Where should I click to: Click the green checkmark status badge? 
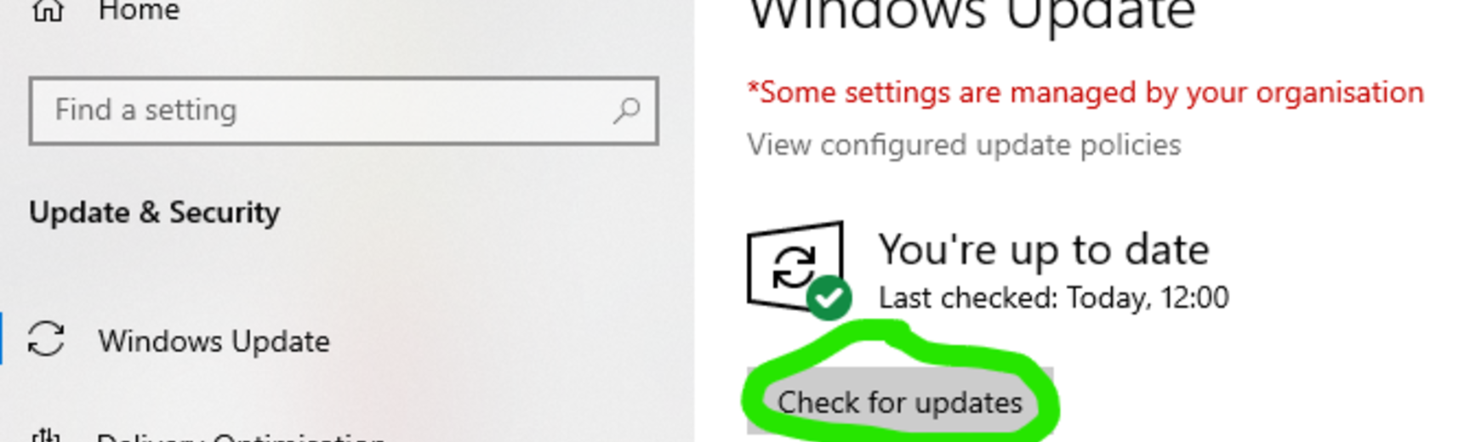click(x=829, y=297)
